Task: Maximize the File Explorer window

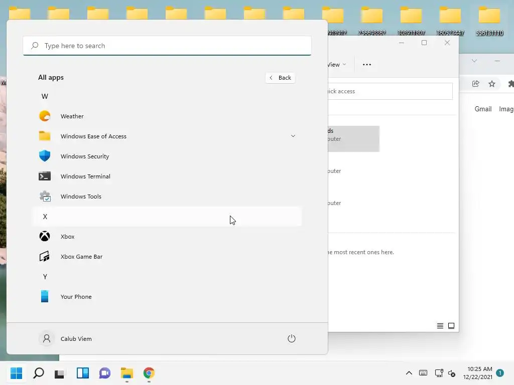Action: (x=424, y=43)
